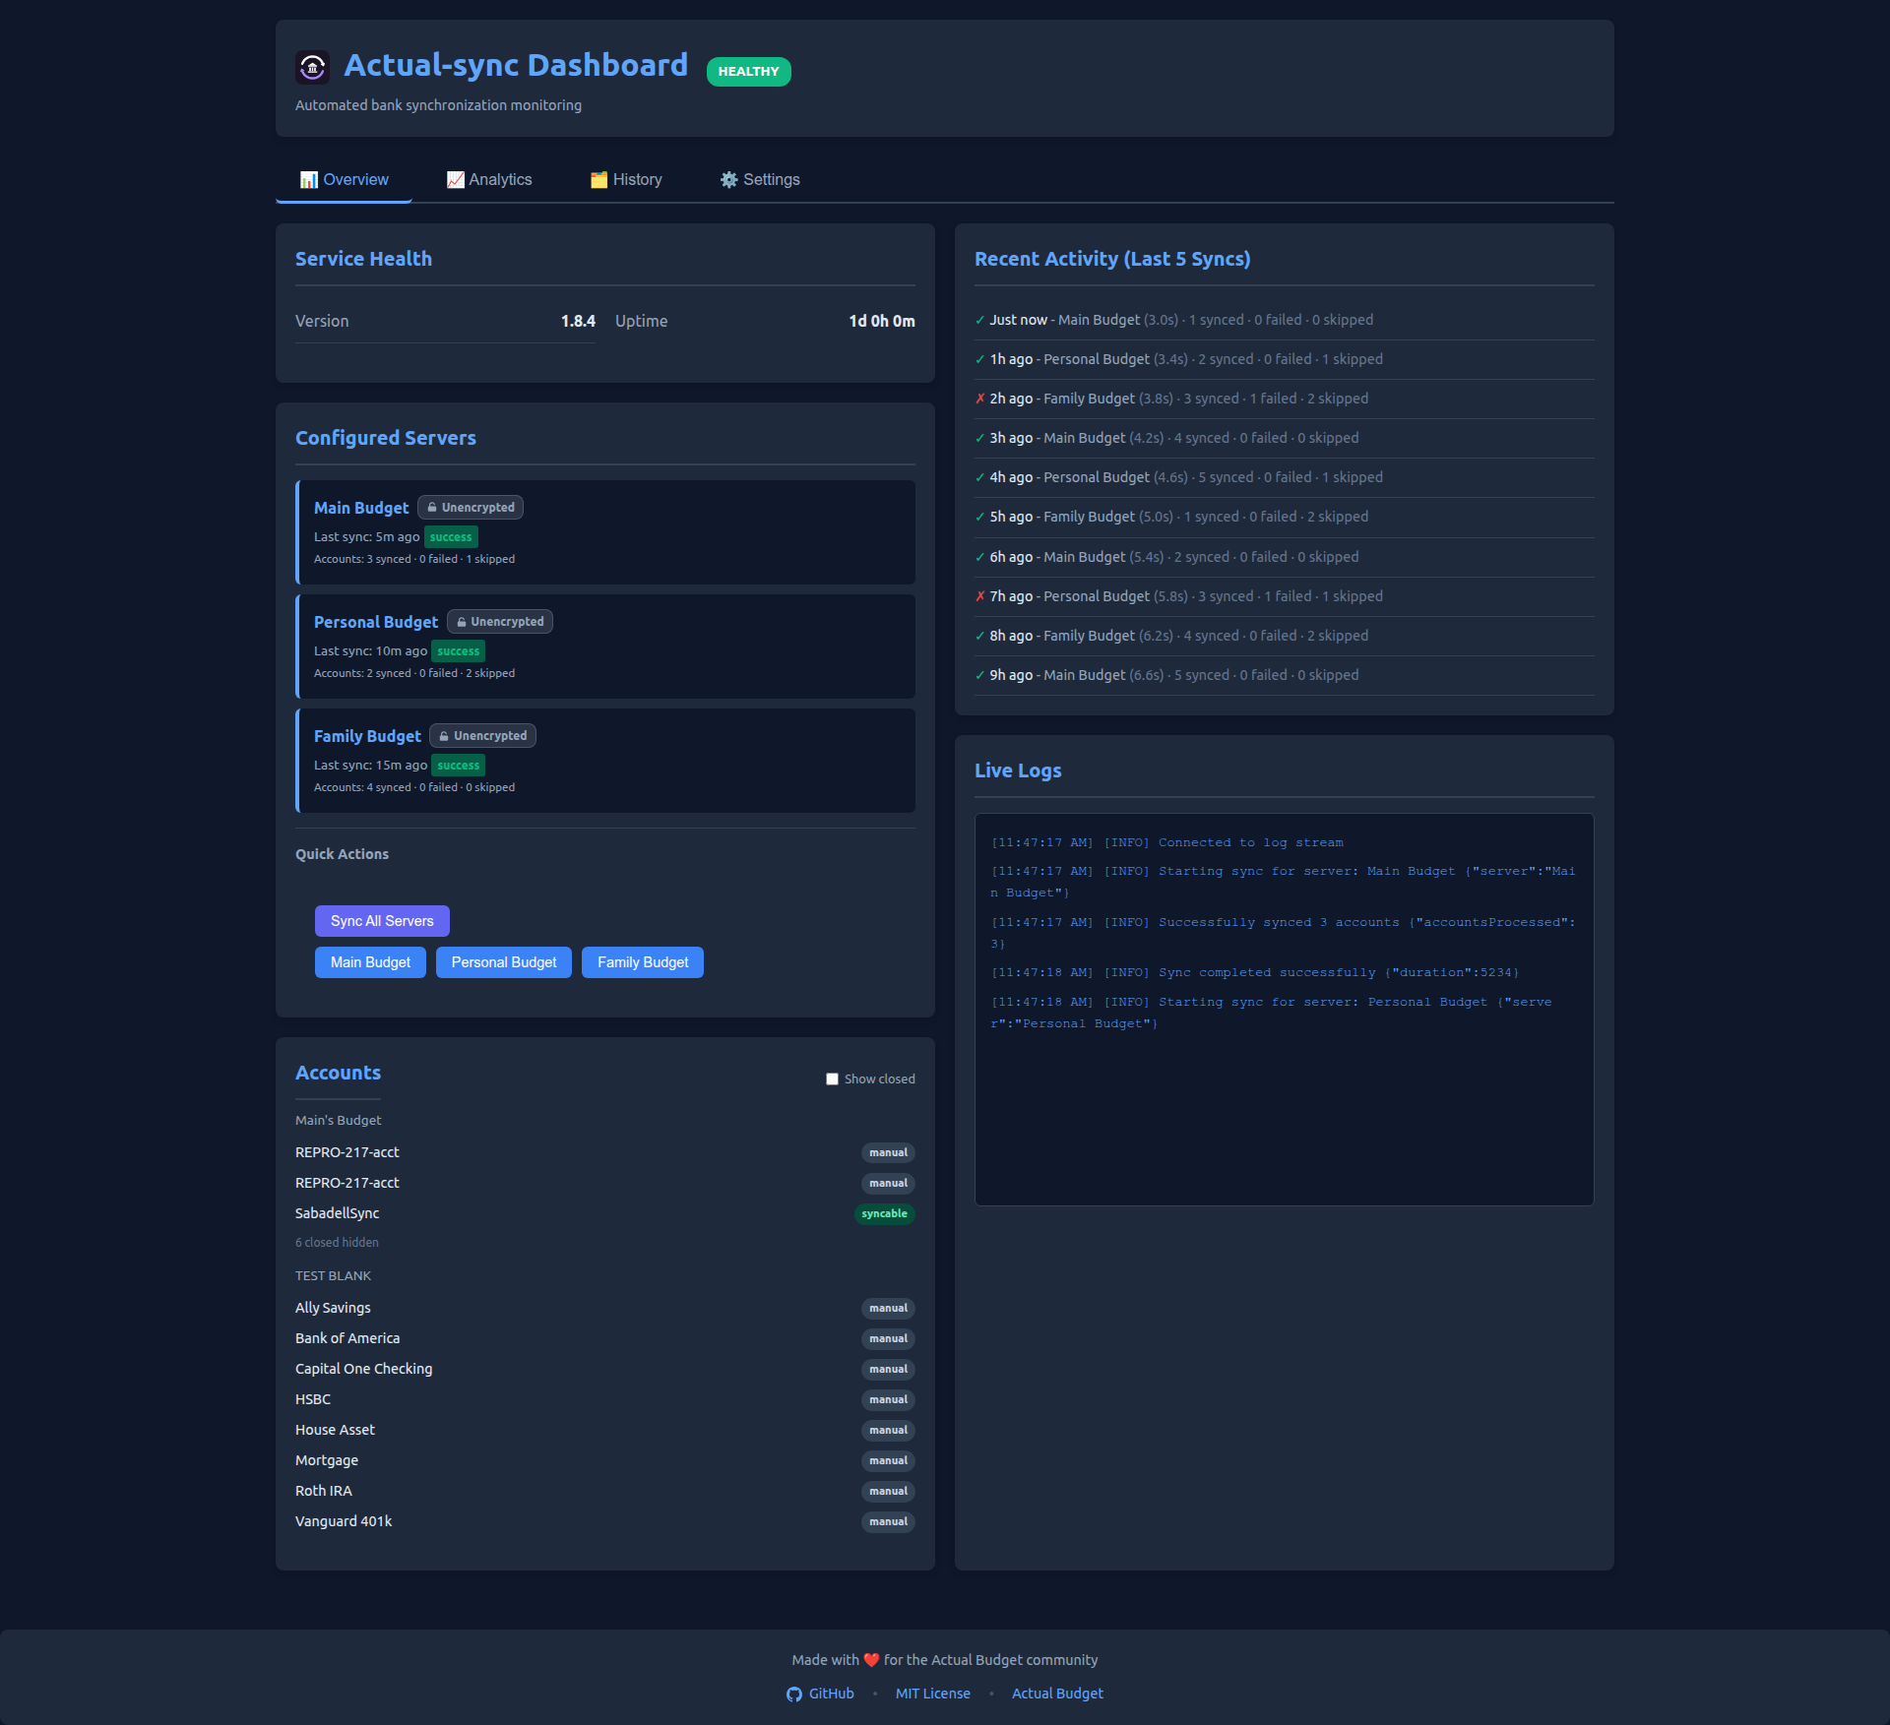Viewport: 1890px width, 1725px height.
Task: Select the Capital One Checking account
Action: click(604, 1369)
